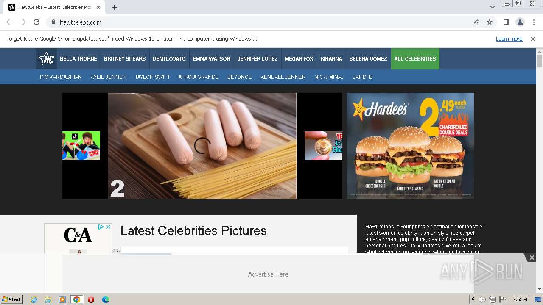Open AdChoices icon on C&A ad
Image resolution: width=543 pixels, height=305 pixels.
[x=101, y=227]
